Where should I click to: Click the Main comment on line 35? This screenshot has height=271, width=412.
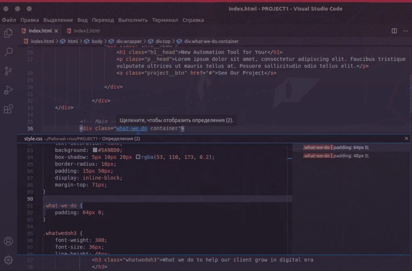[x=98, y=121]
